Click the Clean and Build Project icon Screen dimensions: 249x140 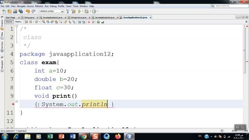click(74, 11)
